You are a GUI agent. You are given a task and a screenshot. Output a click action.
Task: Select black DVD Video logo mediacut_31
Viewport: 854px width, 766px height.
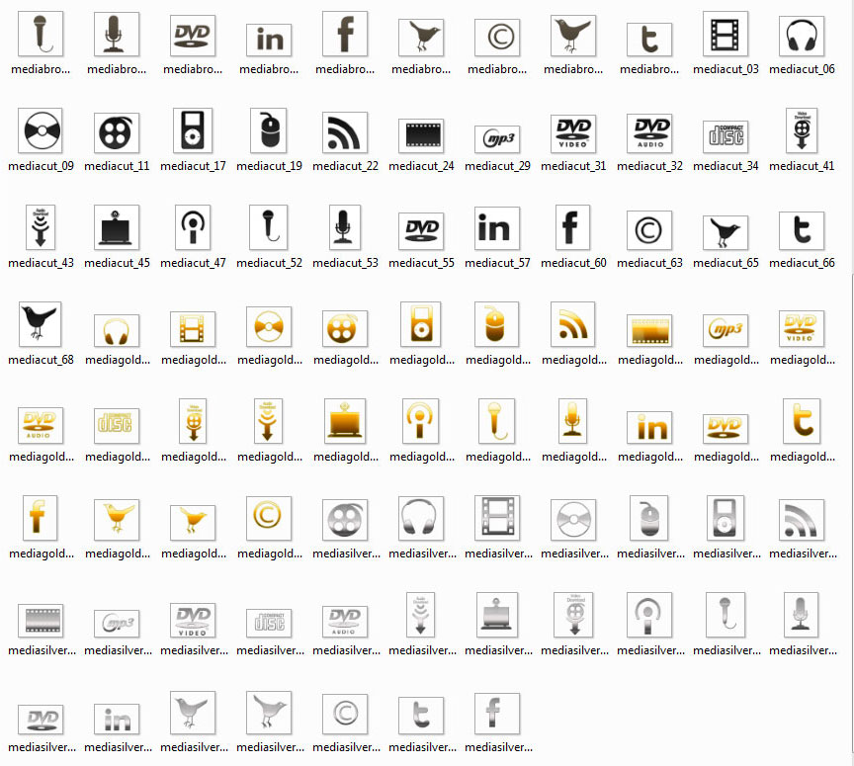[573, 134]
